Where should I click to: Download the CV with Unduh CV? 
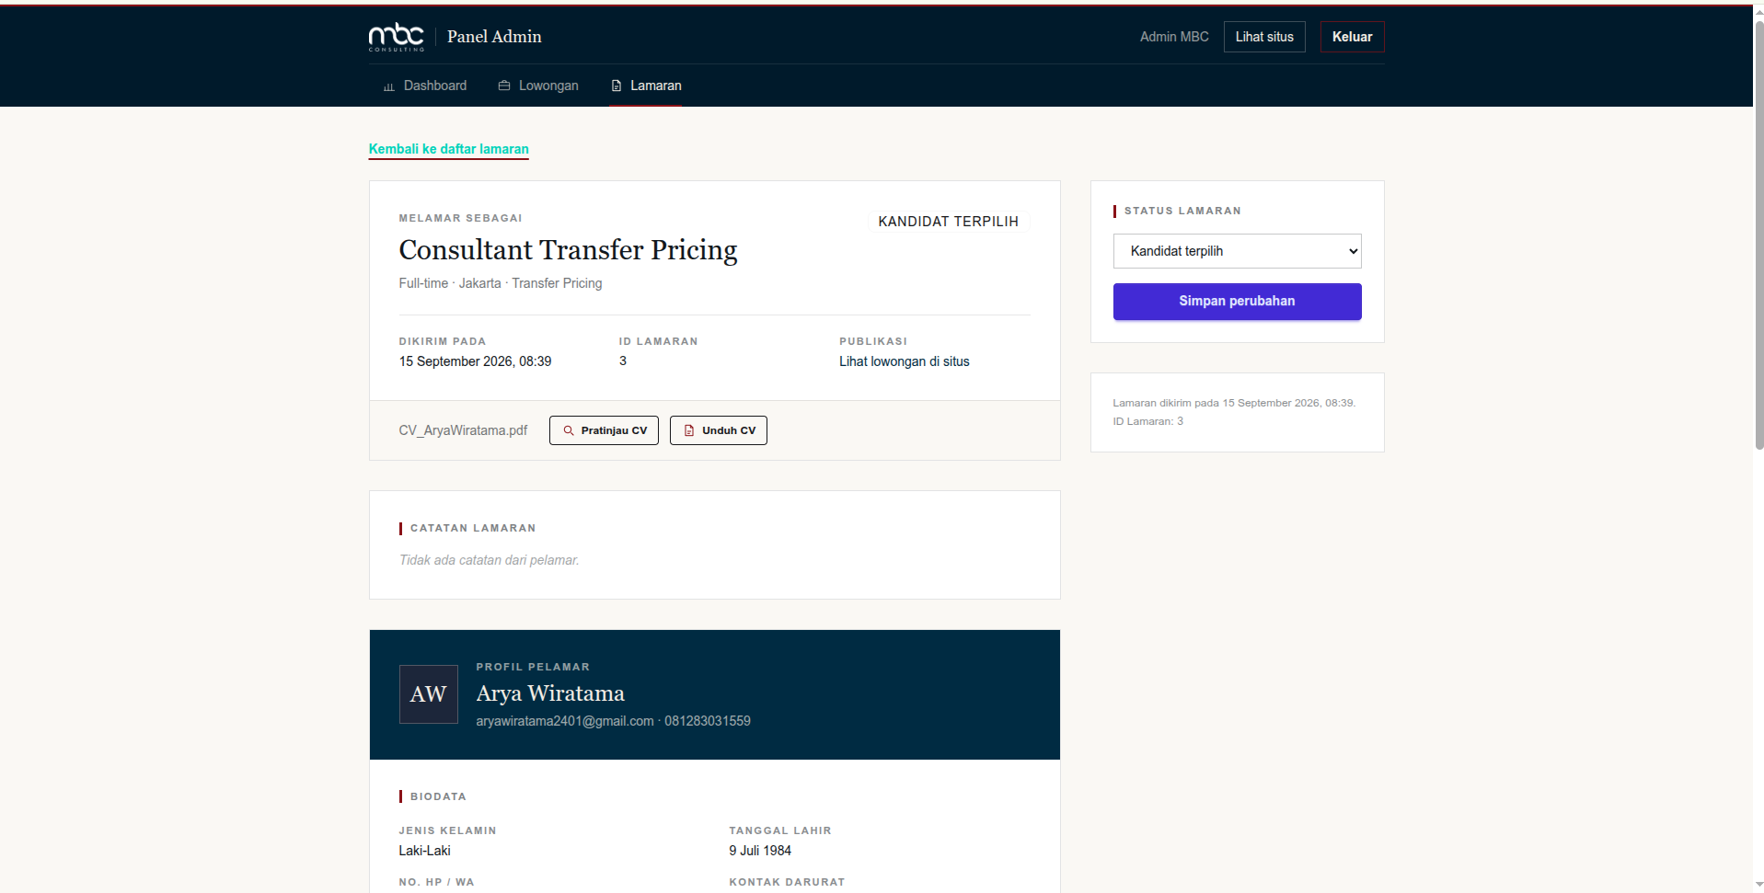[719, 430]
